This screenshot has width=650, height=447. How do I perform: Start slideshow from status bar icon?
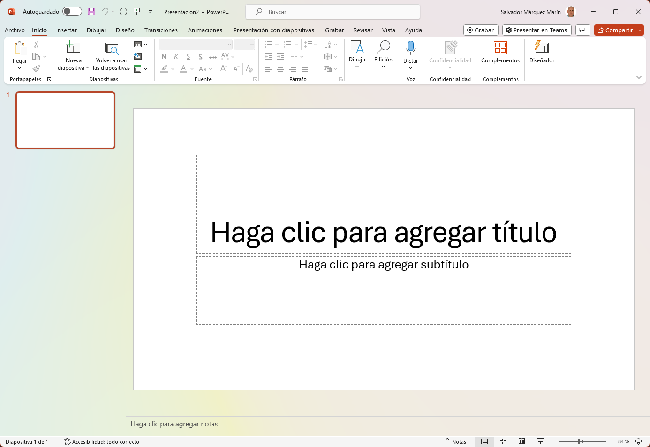tap(540, 441)
